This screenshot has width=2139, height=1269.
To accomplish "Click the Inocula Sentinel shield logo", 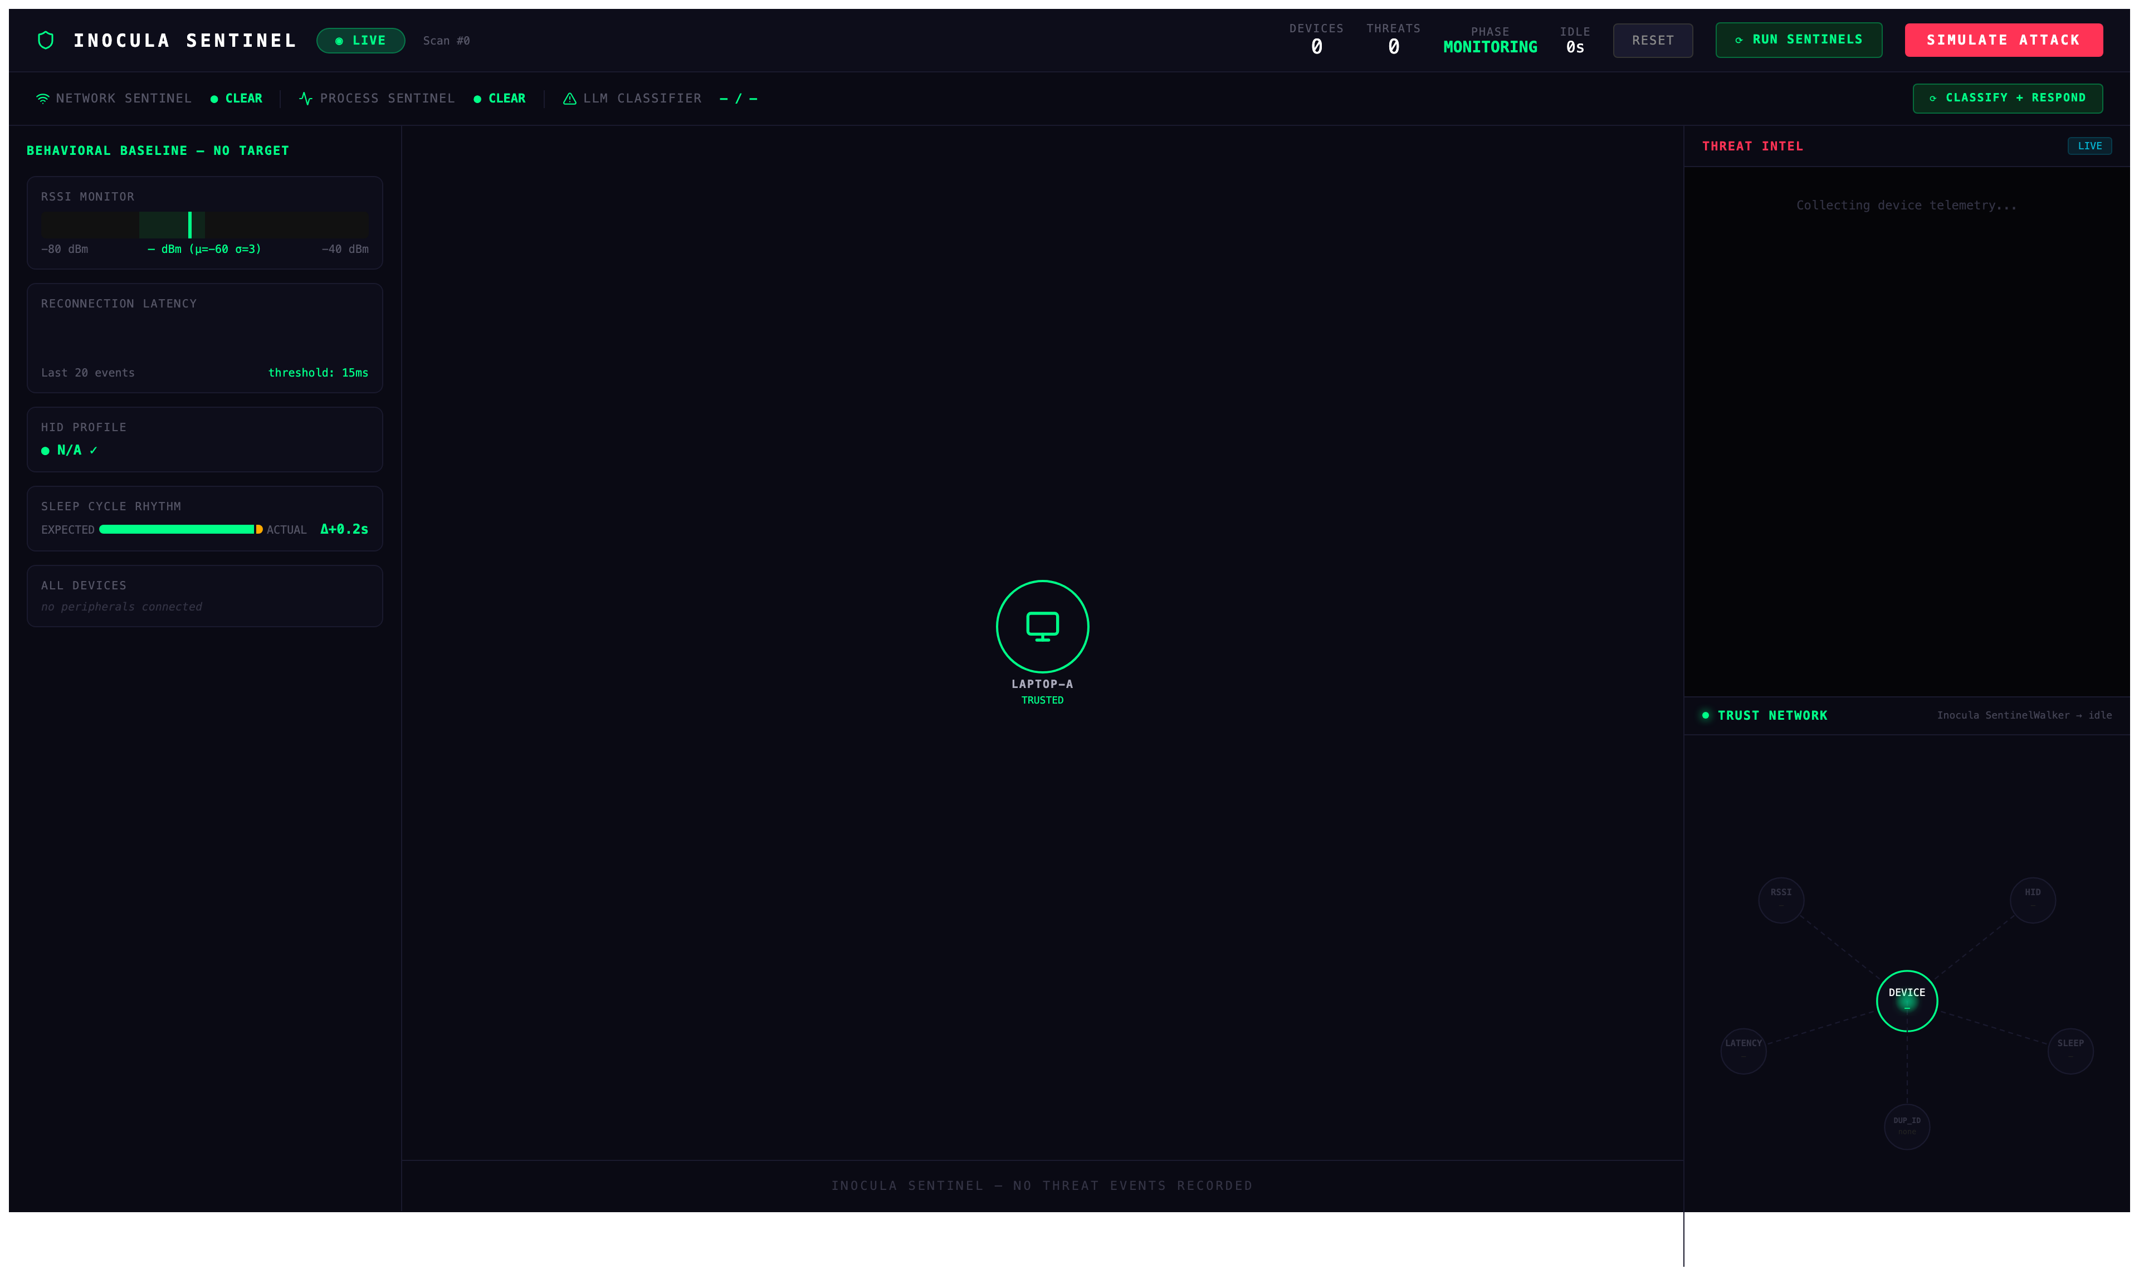I will pyautogui.click(x=45, y=40).
